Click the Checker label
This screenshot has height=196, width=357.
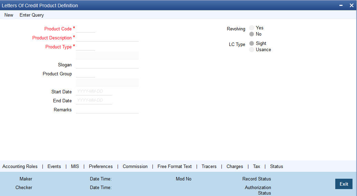pos(24,188)
